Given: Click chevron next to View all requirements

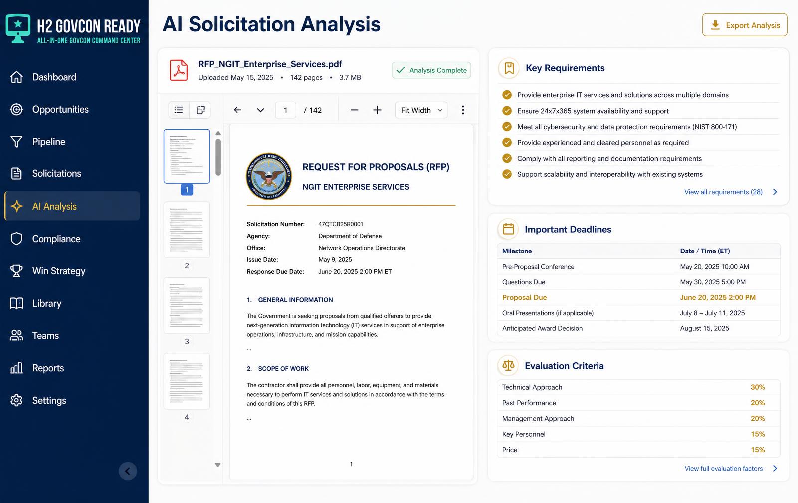Looking at the screenshot, I should point(775,192).
